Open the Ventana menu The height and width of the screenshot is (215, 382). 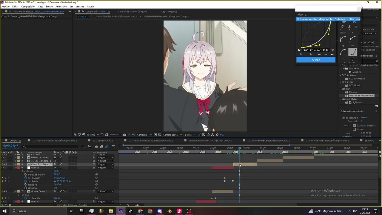(x=80, y=6)
